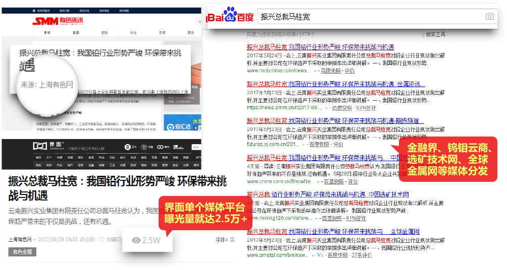Select the 现货 tab on SMM
This screenshot has height=270, width=507.
point(105,33)
